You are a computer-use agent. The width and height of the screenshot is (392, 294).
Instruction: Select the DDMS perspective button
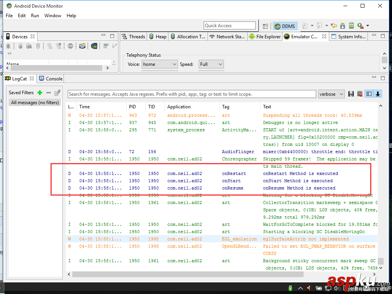point(285,26)
